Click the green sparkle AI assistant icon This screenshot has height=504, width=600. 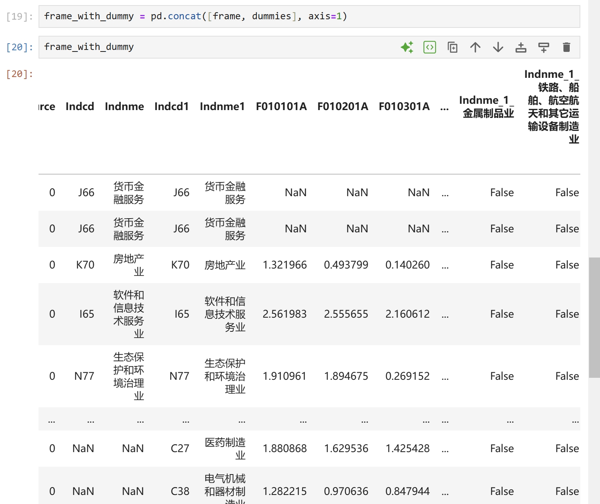pyautogui.click(x=407, y=47)
